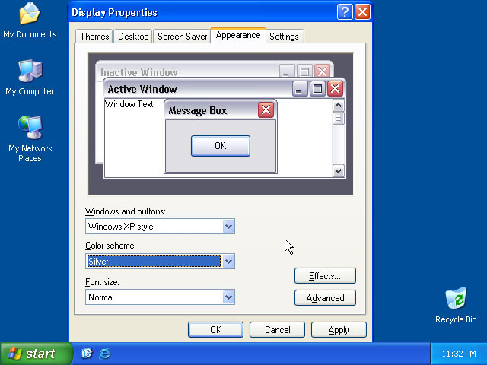Click the Help question mark button
The height and width of the screenshot is (365, 487).
coord(345,12)
